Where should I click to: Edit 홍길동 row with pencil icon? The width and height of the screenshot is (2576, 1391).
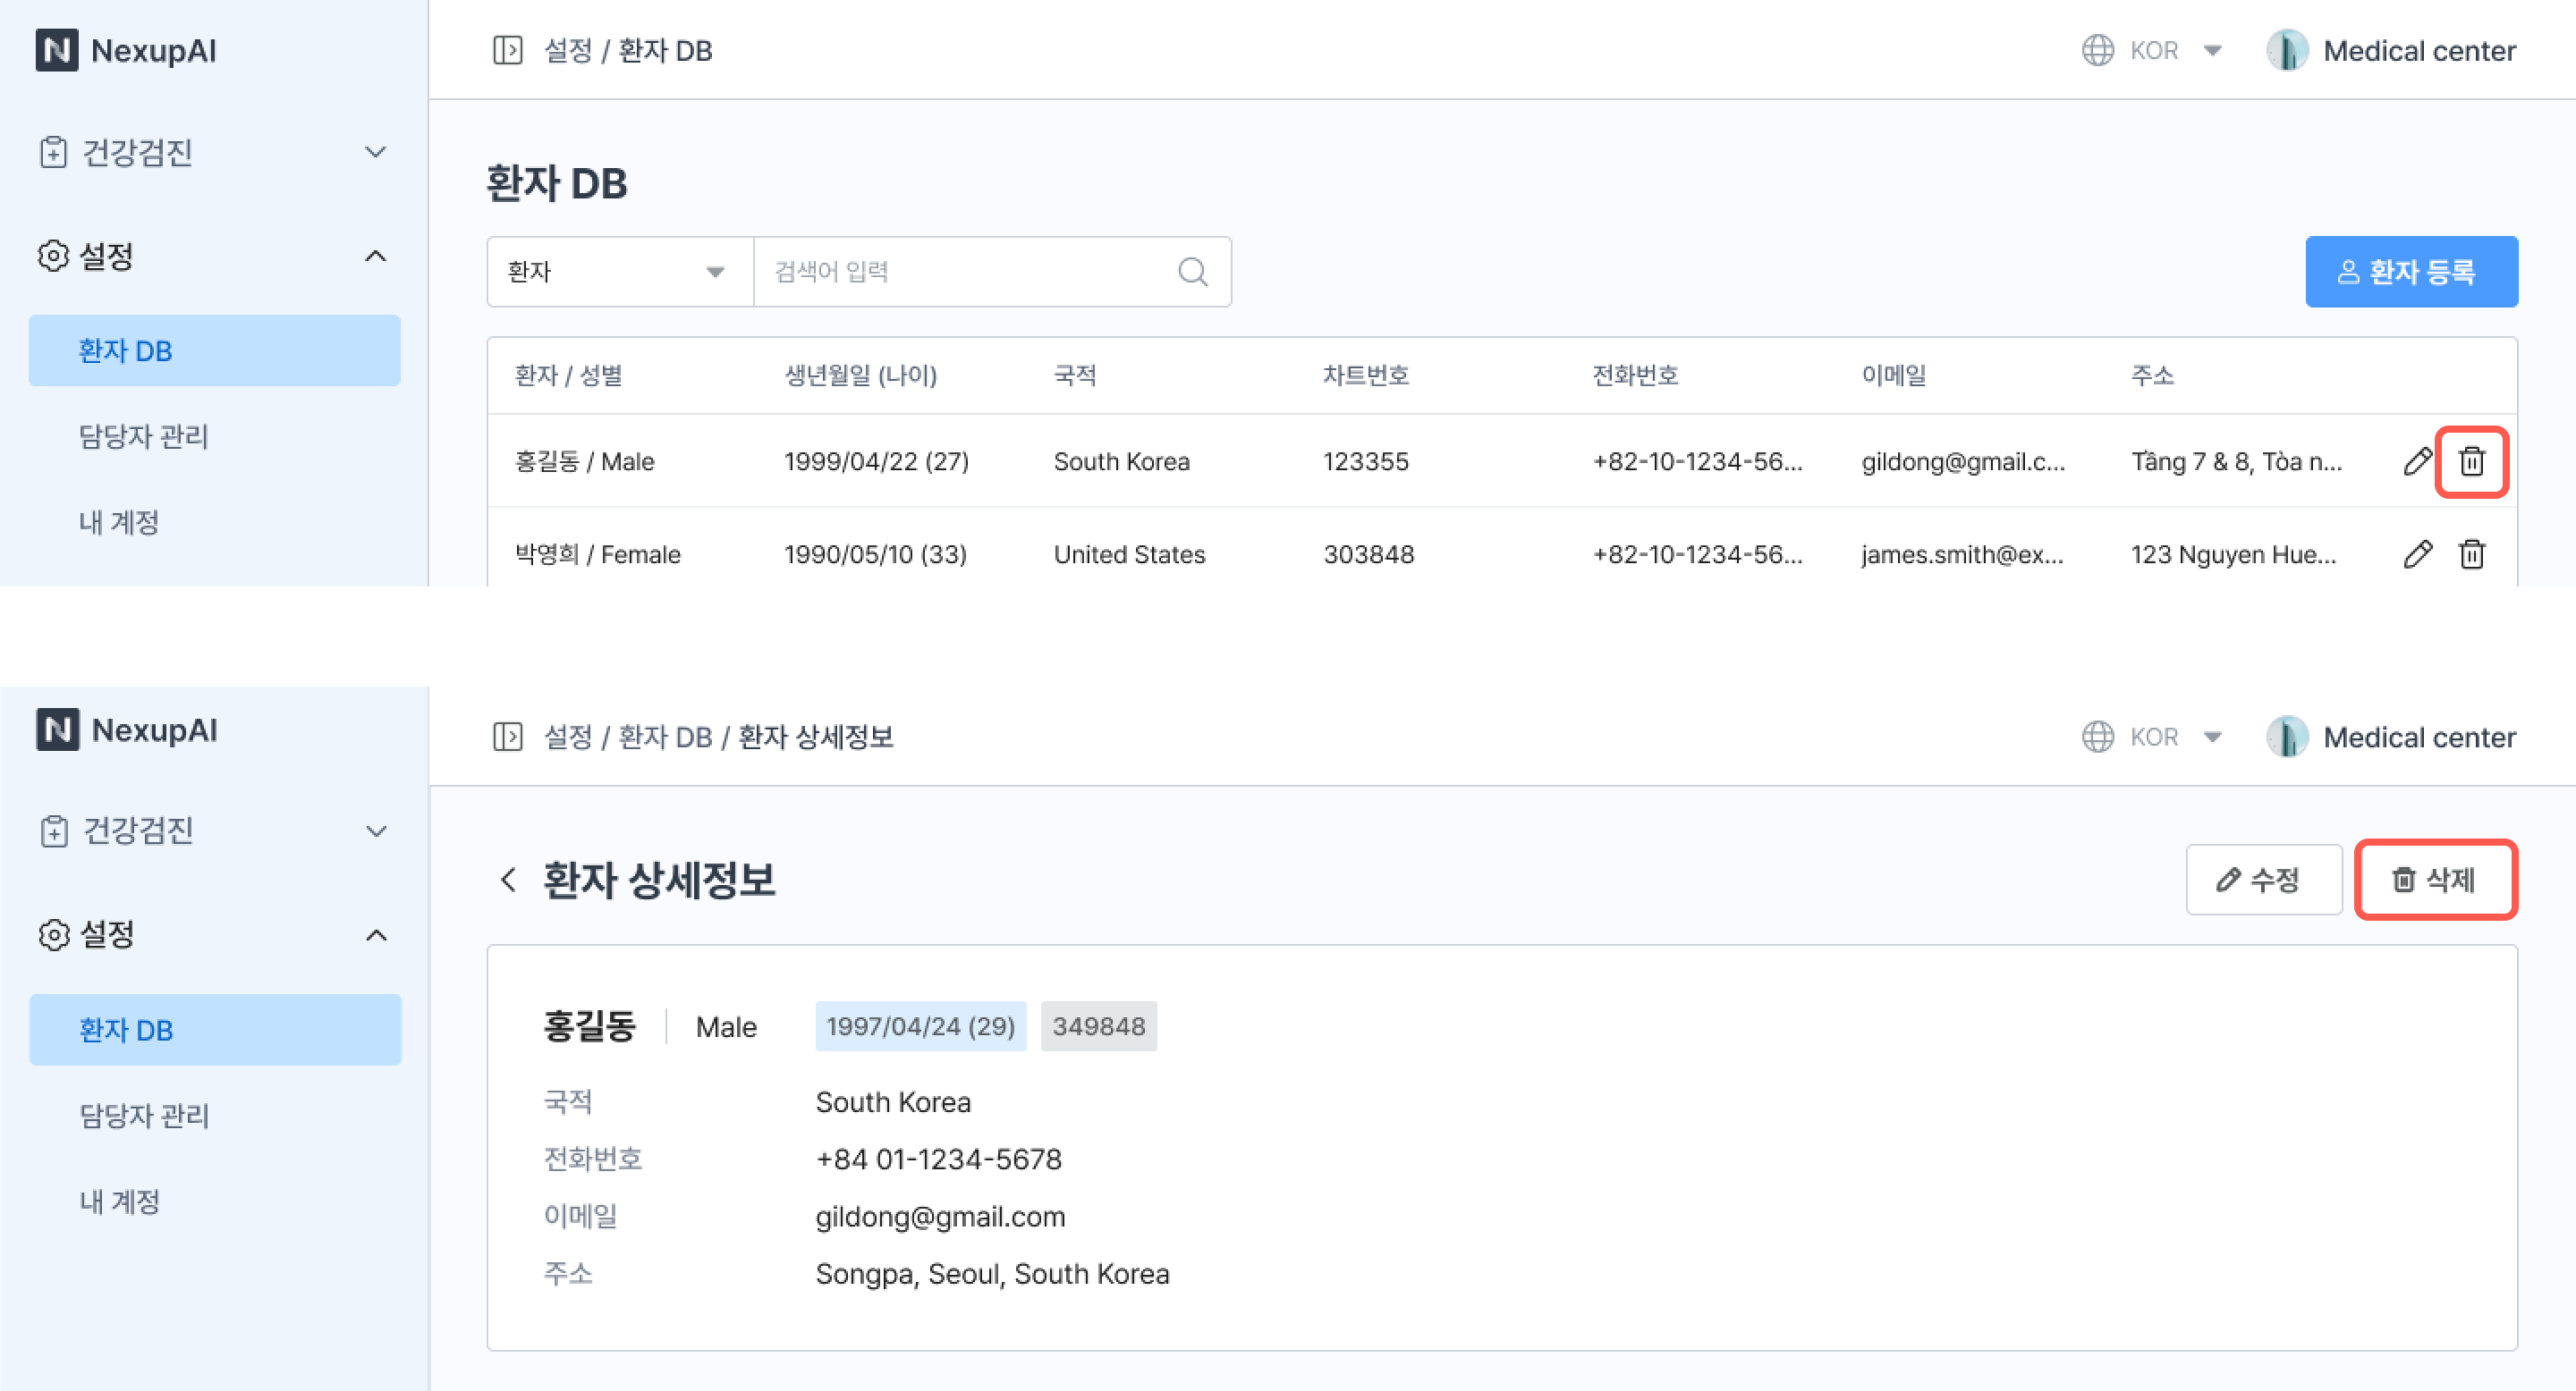pos(2417,461)
